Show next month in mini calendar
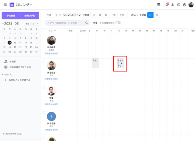195x141 pixels. click(37, 24)
